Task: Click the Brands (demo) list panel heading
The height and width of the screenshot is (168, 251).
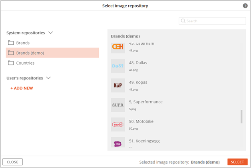Action: tap(125, 36)
